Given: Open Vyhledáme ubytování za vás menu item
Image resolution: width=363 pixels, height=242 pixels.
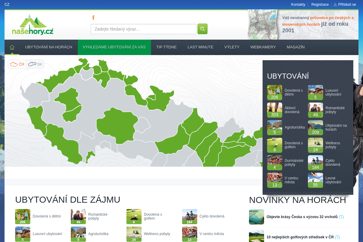Looking at the screenshot, I should tap(114, 47).
